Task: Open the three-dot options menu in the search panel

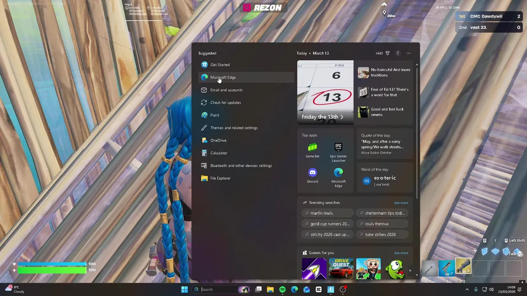Action: pyautogui.click(x=408, y=53)
